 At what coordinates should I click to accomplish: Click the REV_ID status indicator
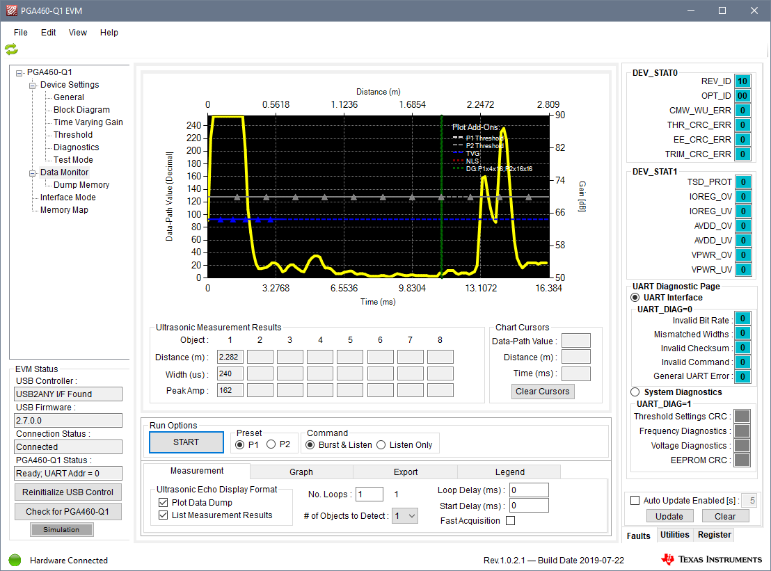pyautogui.click(x=742, y=81)
